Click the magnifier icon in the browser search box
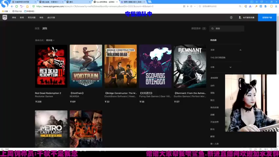 240,6
